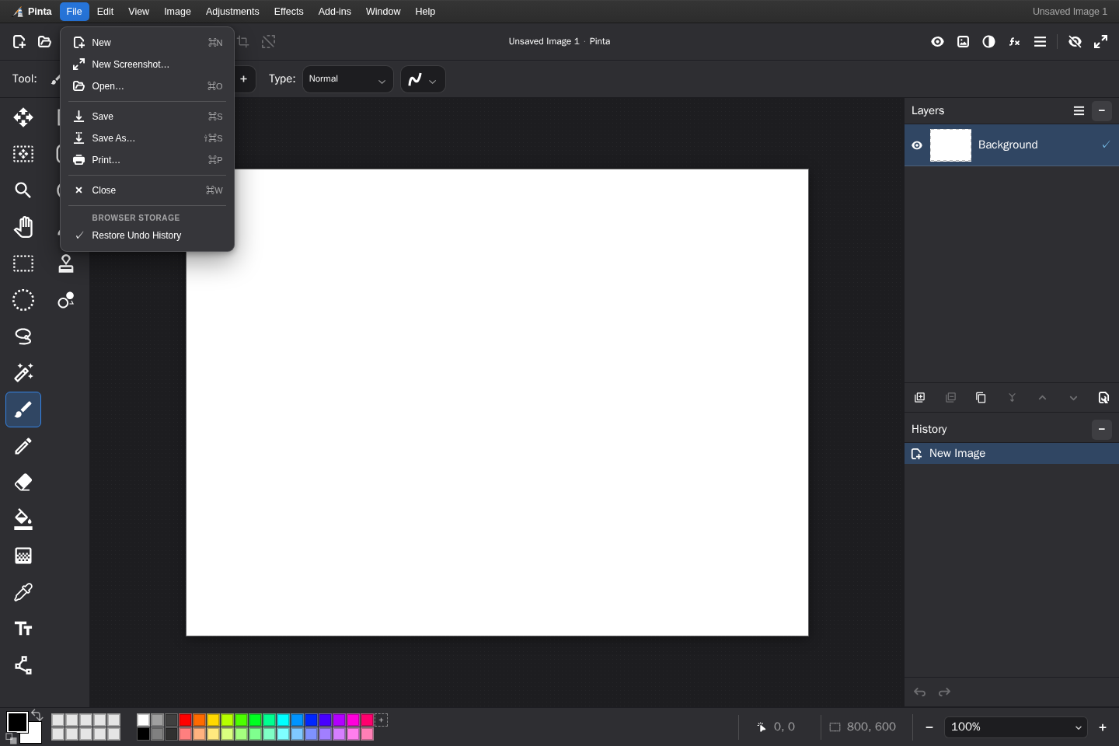This screenshot has height=746, width=1119.
Task: Toggle fullscreen with the expand arrows icon
Action: (x=1101, y=42)
